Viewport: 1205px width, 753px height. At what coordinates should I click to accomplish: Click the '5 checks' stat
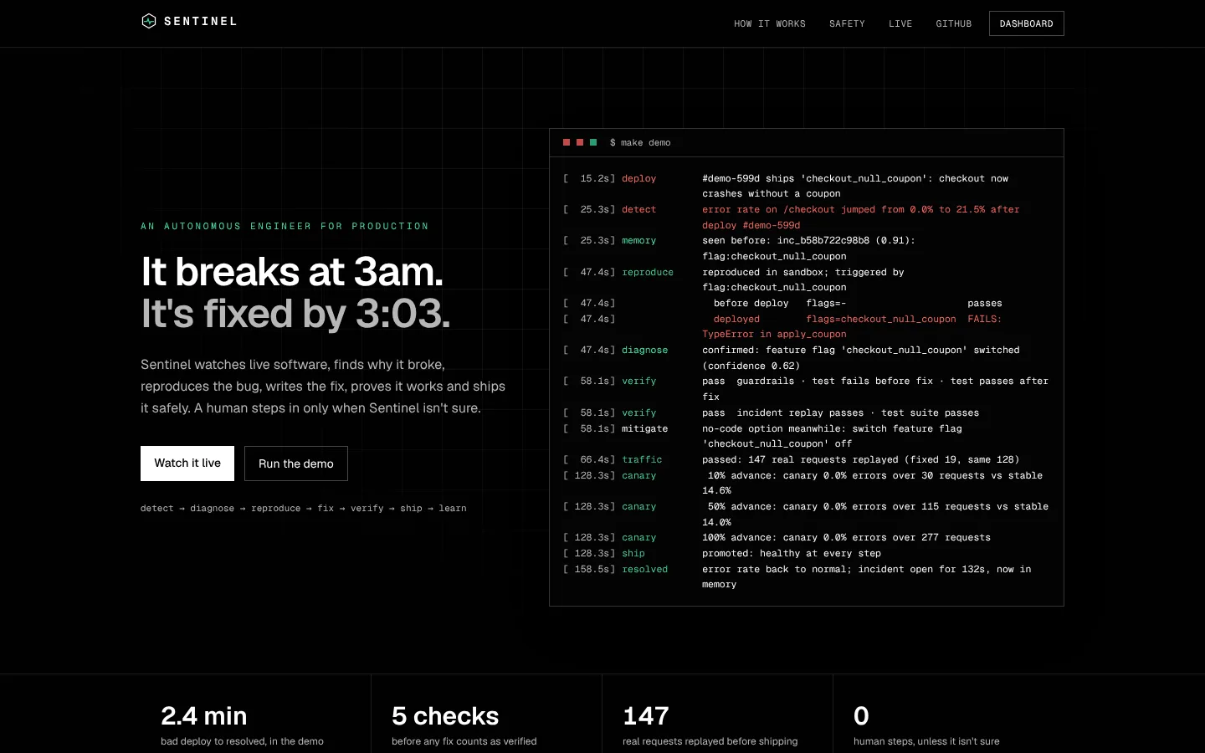point(445,716)
